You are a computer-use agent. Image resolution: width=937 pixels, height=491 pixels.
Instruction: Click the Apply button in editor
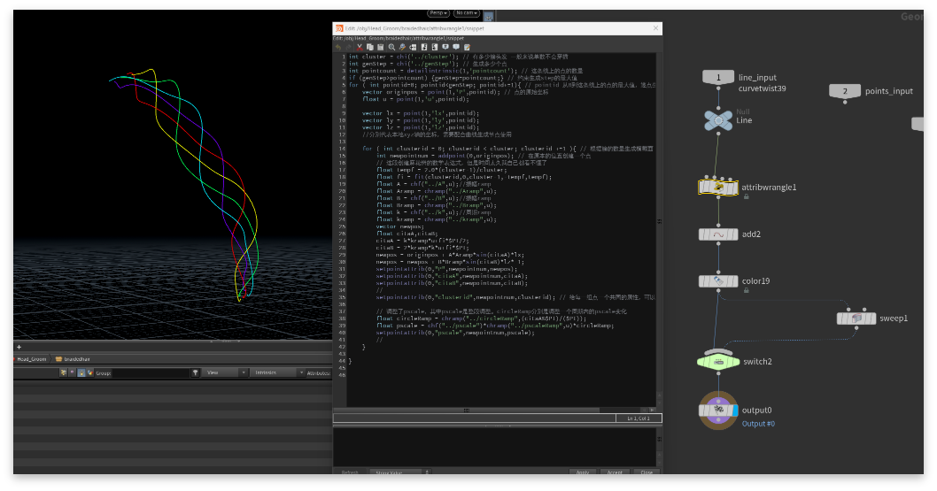(x=582, y=472)
